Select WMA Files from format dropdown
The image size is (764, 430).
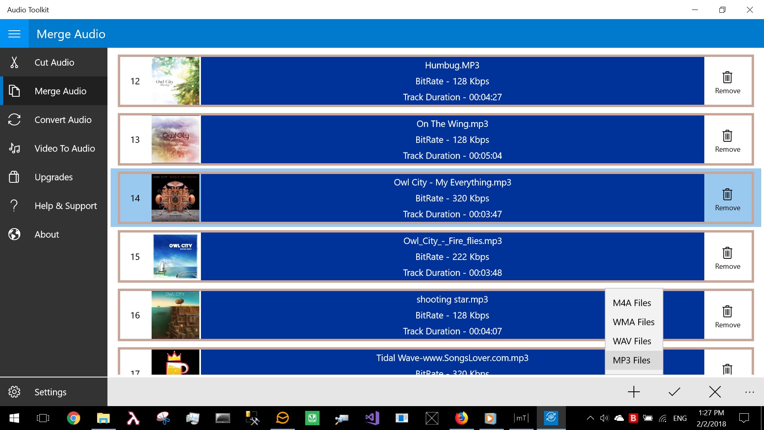(x=633, y=322)
